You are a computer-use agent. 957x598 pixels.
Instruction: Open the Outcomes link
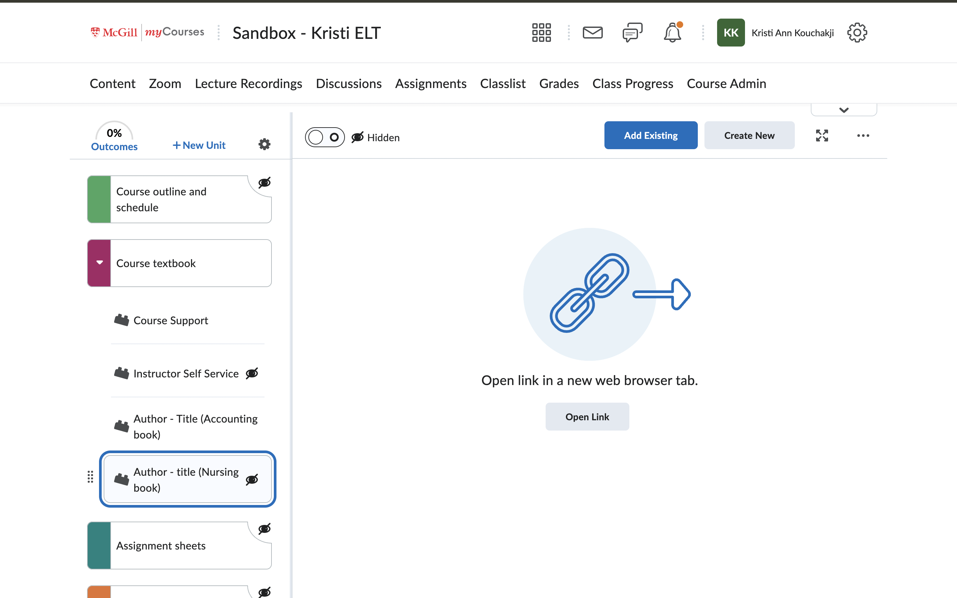click(114, 146)
